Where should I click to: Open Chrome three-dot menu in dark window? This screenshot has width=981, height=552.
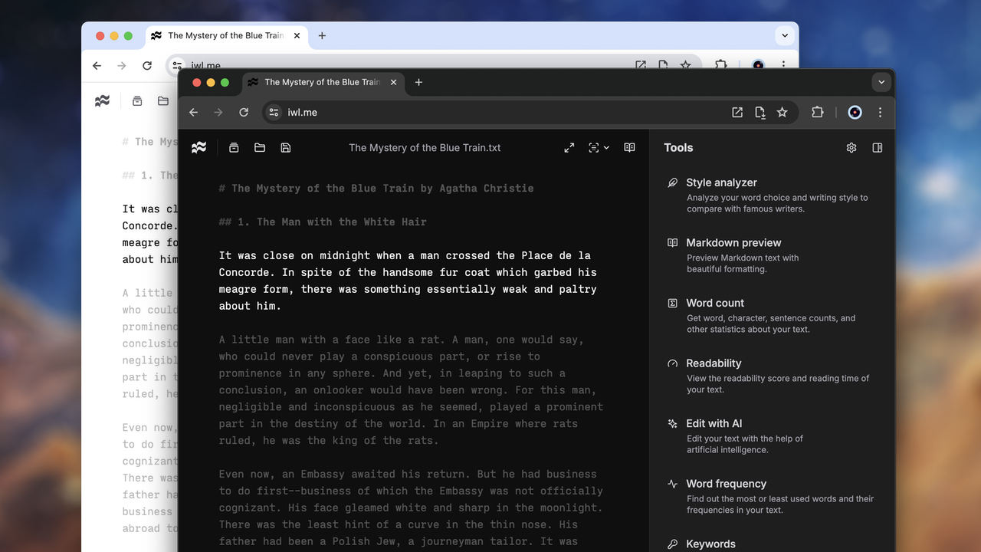tap(880, 112)
